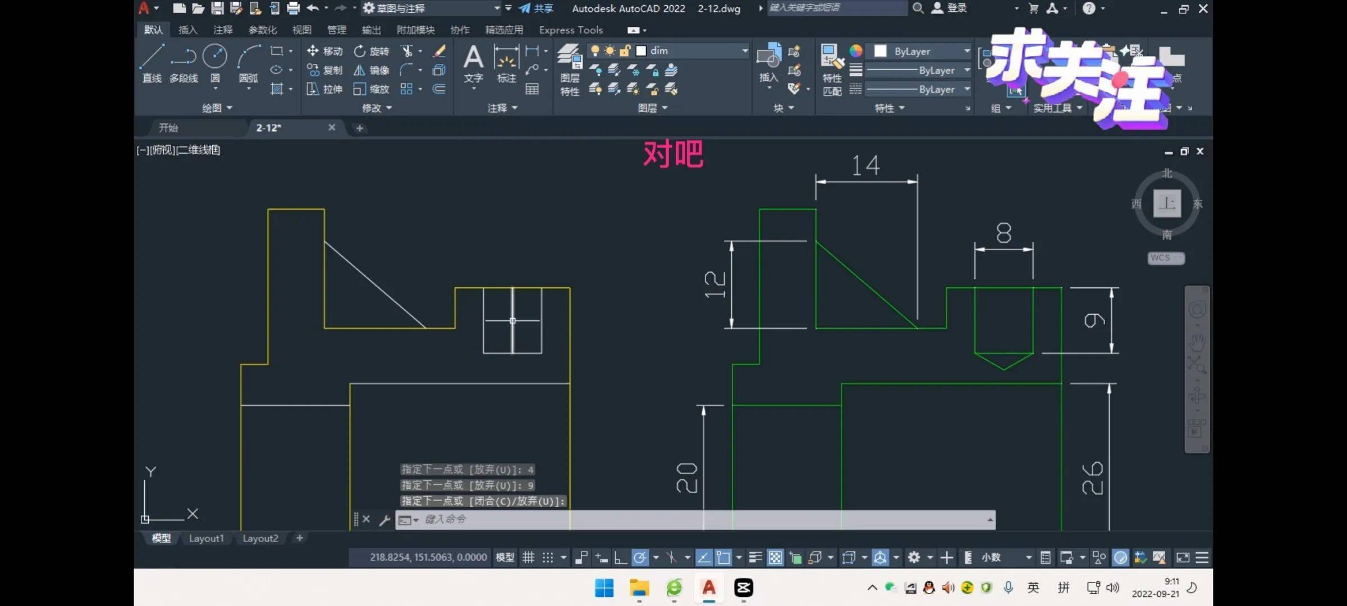Viewport: 1347px width, 606px height.
Task: Click the Copy (复制) tool
Action: 324,70
